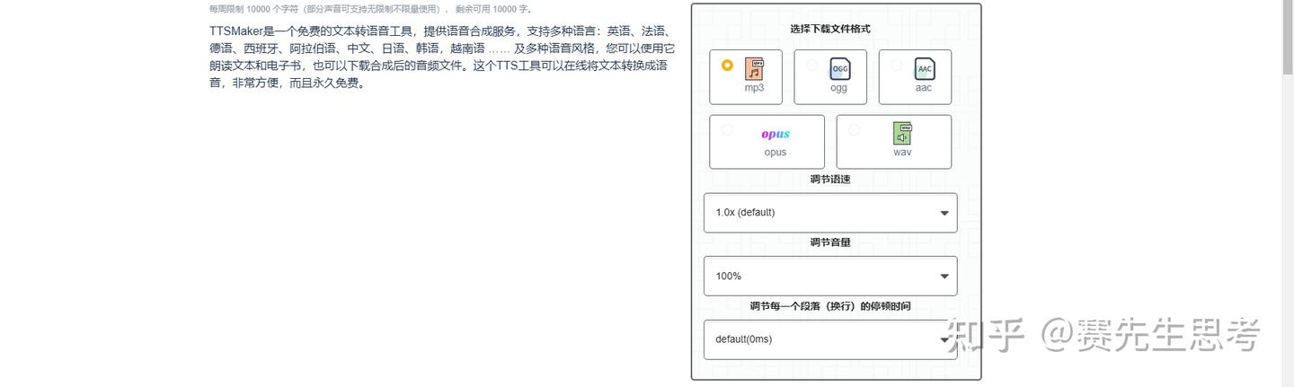This screenshot has height=387, width=1294.
Task: Click the '调节音量' label
Action: click(830, 242)
